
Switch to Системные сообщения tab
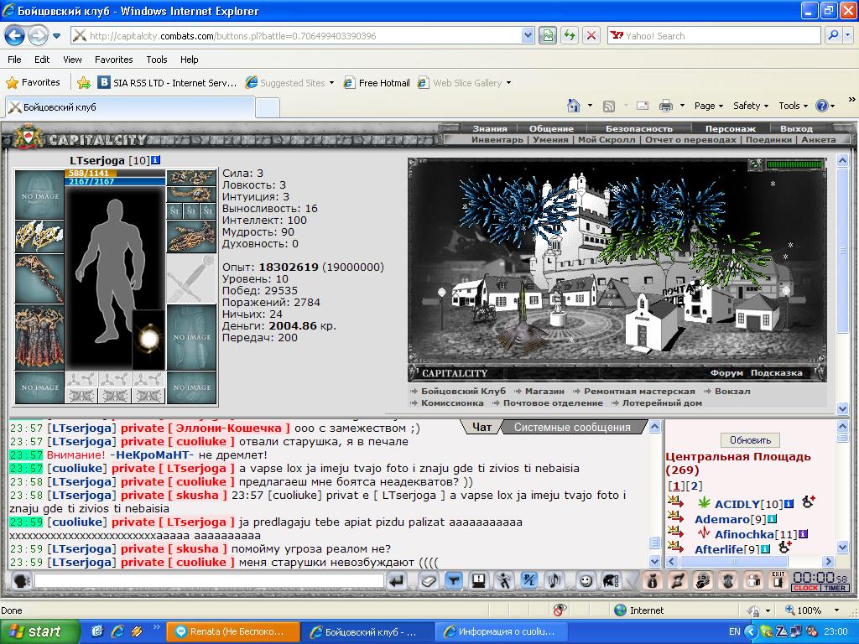(572, 427)
